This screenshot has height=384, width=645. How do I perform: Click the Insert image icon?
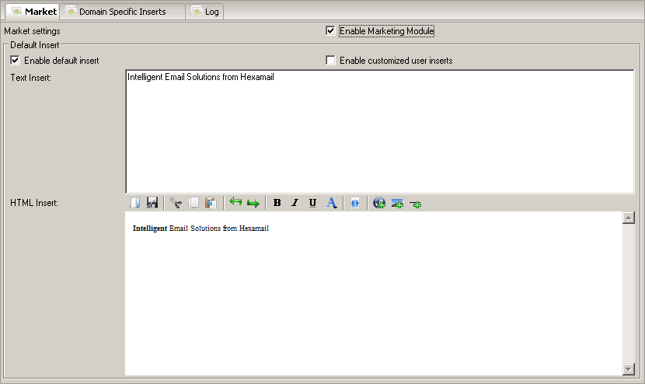coord(397,203)
